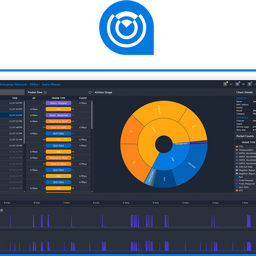Click the round icon left of the timeline
This screenshot has width=256, height=256.
coord(2,210)
